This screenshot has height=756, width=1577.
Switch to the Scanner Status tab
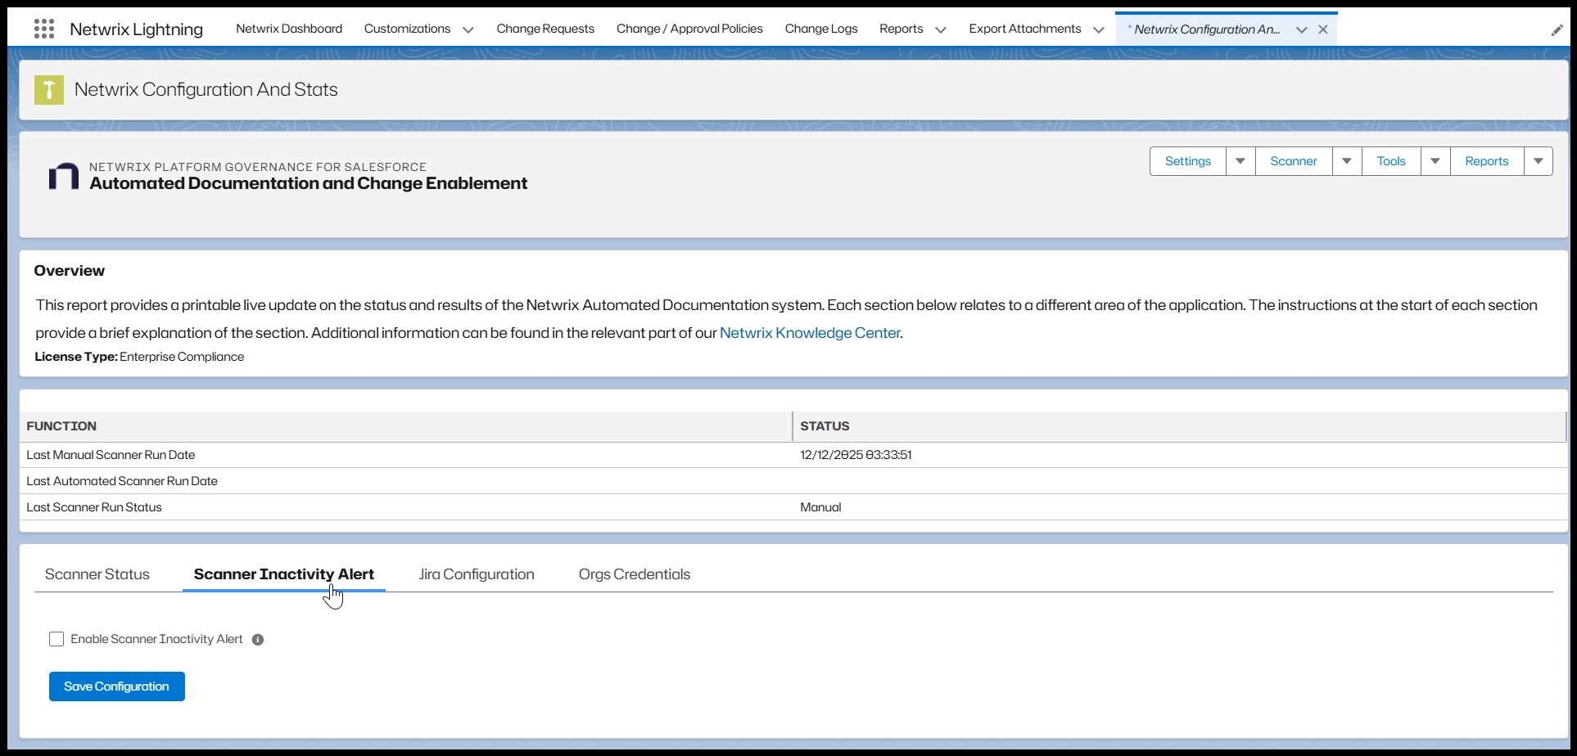click(x=97, y=574)
